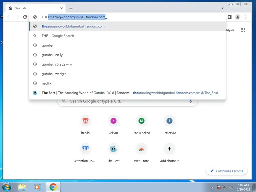Go back with the back arrow

click(x=9, y=17)
